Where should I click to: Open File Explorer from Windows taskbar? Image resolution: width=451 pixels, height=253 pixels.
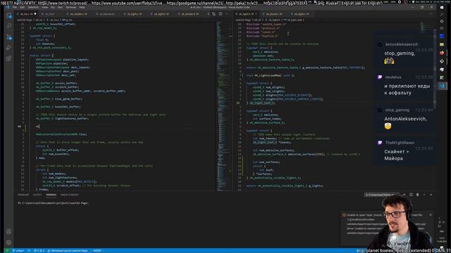(442, 44)
